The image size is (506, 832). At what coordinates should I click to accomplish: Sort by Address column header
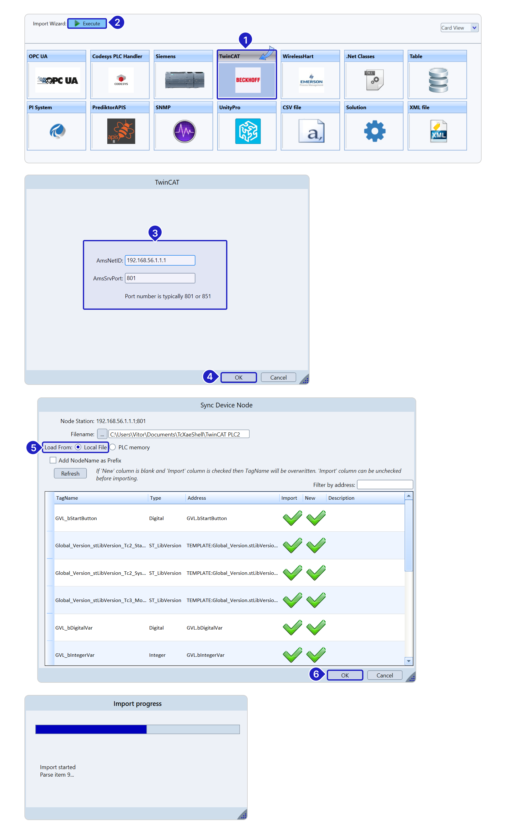coord(233,498)
